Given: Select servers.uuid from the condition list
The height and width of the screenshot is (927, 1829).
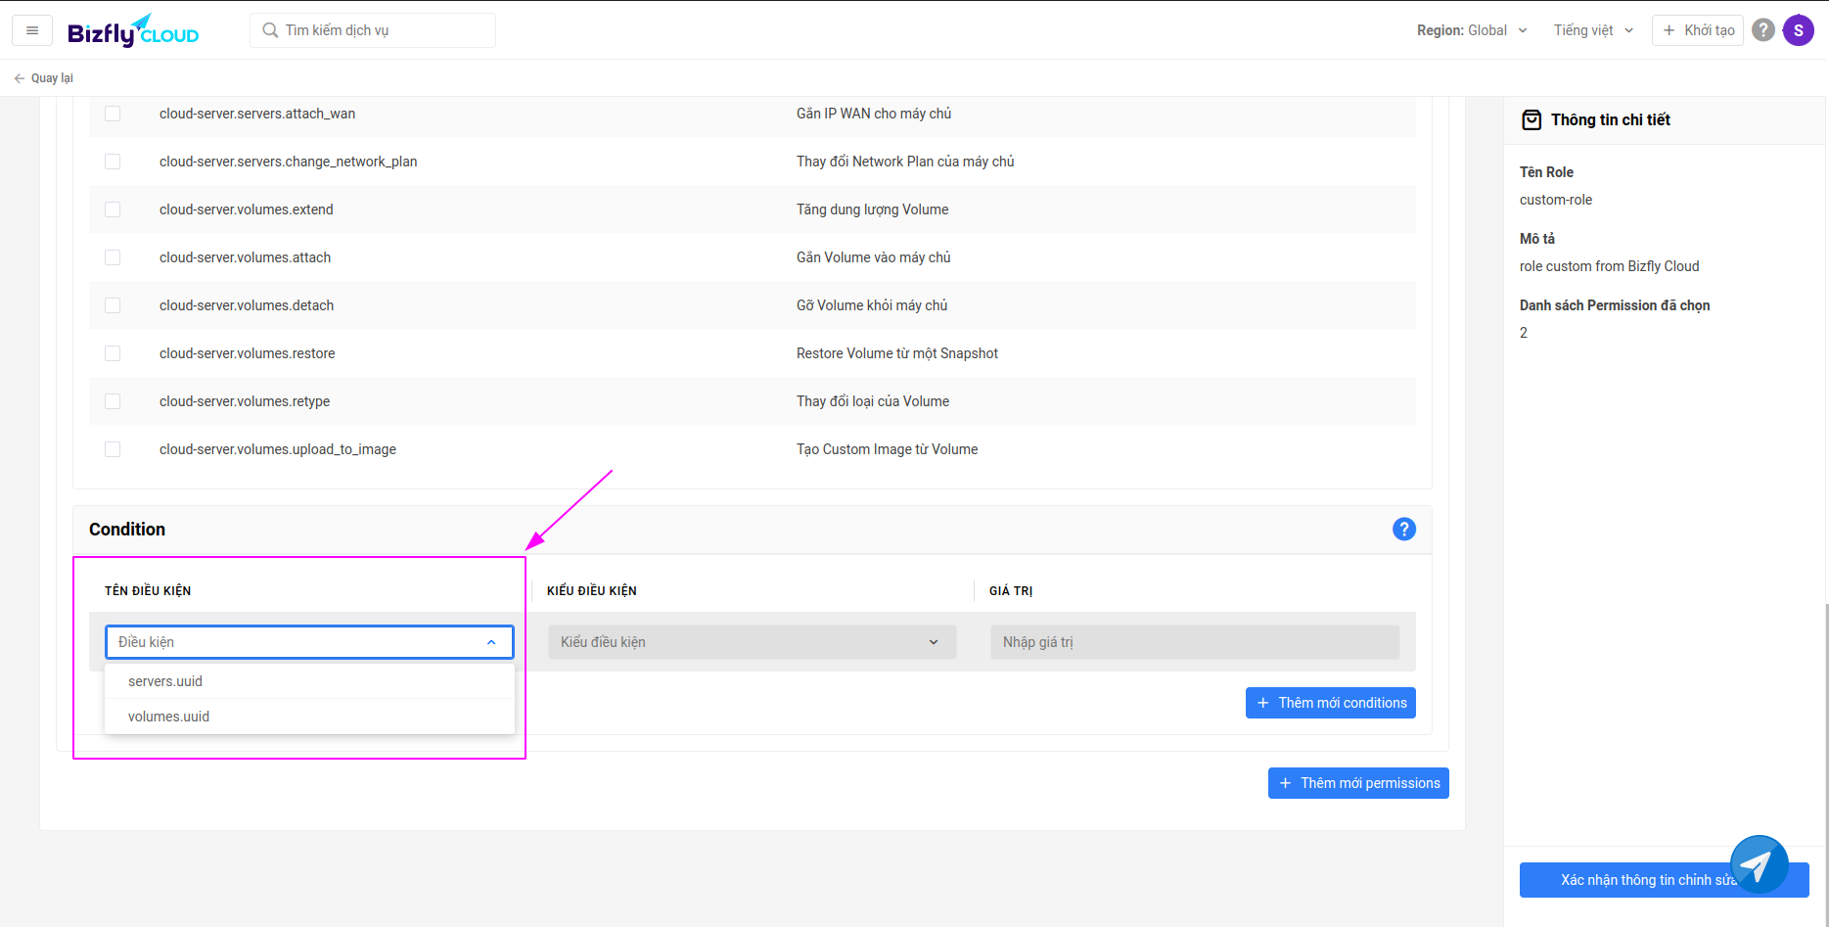Looking at the screenshot, I should (x=165, y=681).
